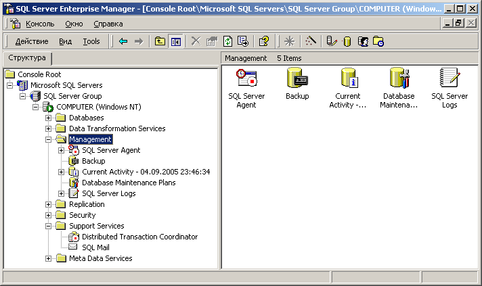Expand the SQL Server Logs tree node
This screenshot has height=286, width=482.
point(61,193)
